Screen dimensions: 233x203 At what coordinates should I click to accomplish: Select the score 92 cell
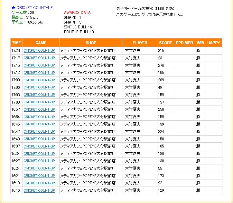coord(165,183)
